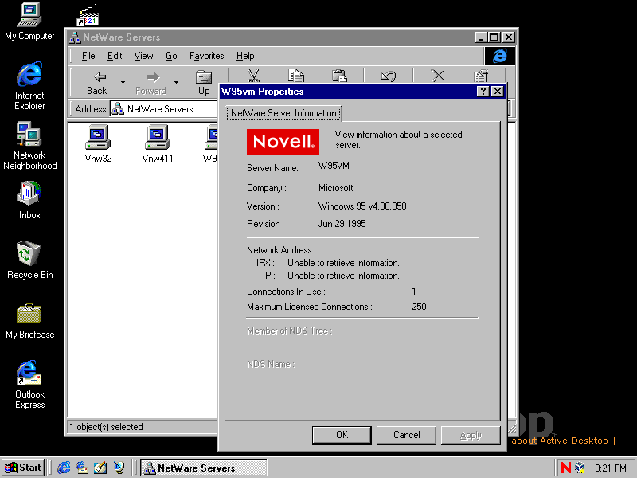The width and height of the screenshot is (637, 478).
Task: Click the Properties toolbar icon
Action: [481, 76]
